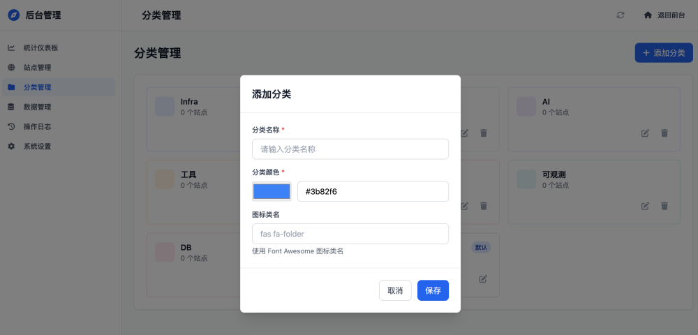698x335 pixels.
Task: Click 0 个站点 under 可观测
Action: (x=556, y=185)
